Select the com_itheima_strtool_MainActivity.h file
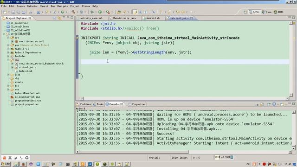This screenshot has height=167, width=297. click(41, 64)
